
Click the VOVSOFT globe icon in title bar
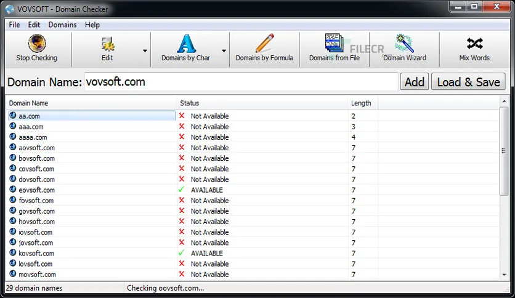click(x=10, y=9)
